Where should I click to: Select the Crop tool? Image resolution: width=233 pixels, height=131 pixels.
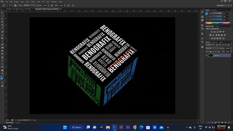2,25
